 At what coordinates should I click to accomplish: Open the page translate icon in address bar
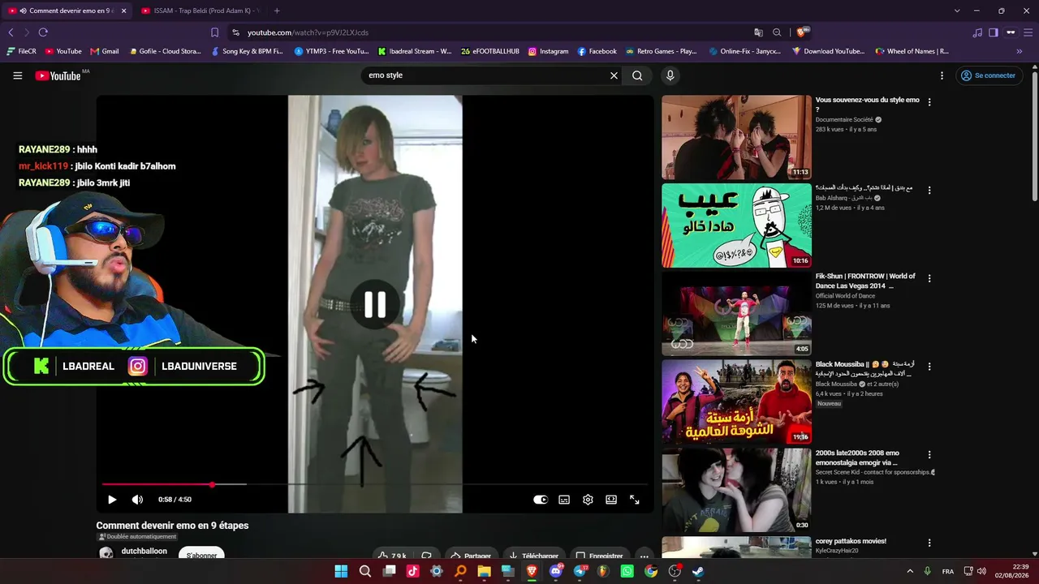coord(758,32)
